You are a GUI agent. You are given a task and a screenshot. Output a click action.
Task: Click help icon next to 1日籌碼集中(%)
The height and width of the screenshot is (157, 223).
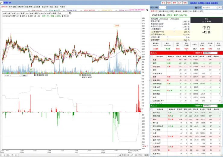[174, 32]
